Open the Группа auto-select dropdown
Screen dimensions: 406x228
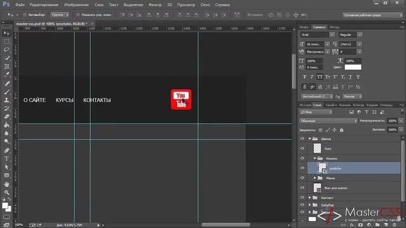(60, 15)
